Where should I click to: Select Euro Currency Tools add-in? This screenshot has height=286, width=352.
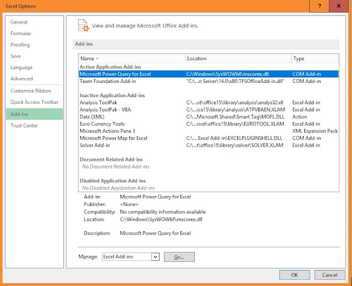coord(208,124)
